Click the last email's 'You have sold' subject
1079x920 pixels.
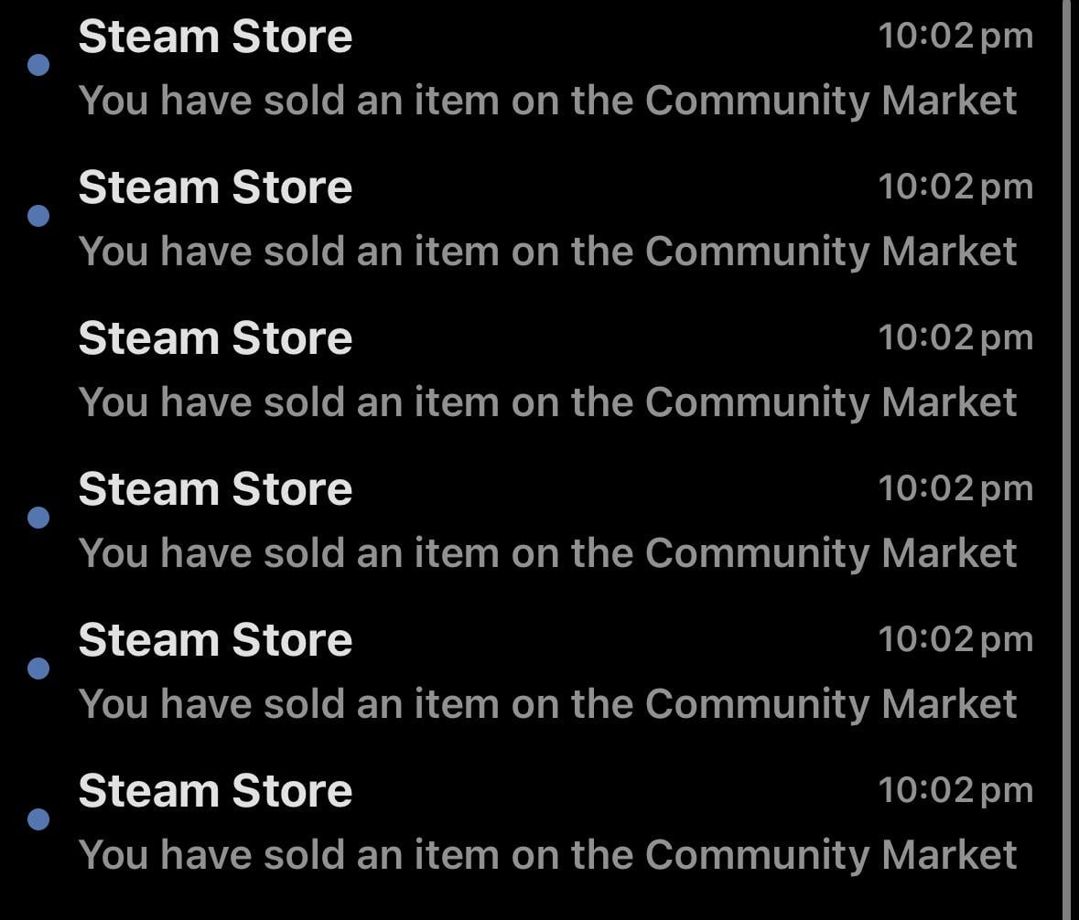point(547,855)
